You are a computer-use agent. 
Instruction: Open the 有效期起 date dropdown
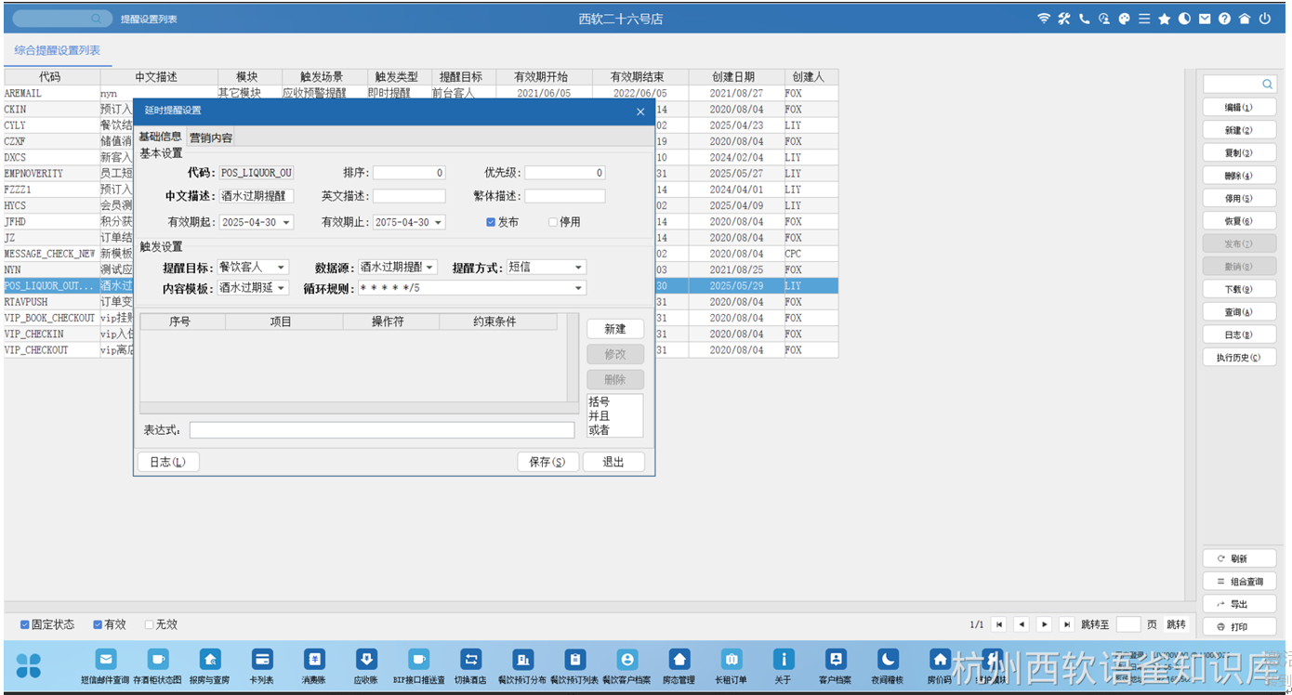tap(286, 223)
